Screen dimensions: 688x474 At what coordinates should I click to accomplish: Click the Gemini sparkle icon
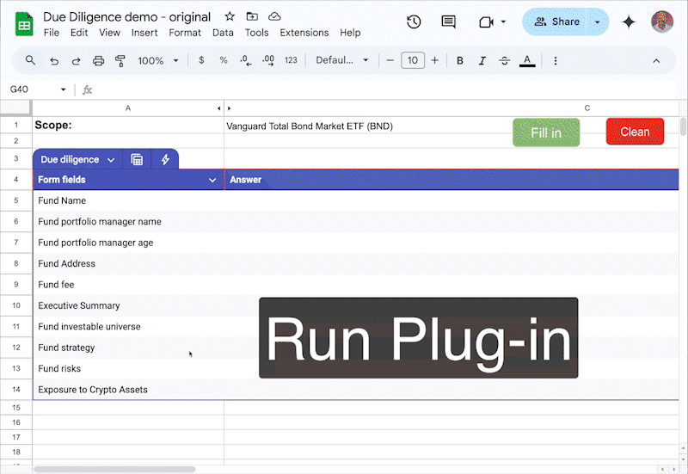(629, 22)
